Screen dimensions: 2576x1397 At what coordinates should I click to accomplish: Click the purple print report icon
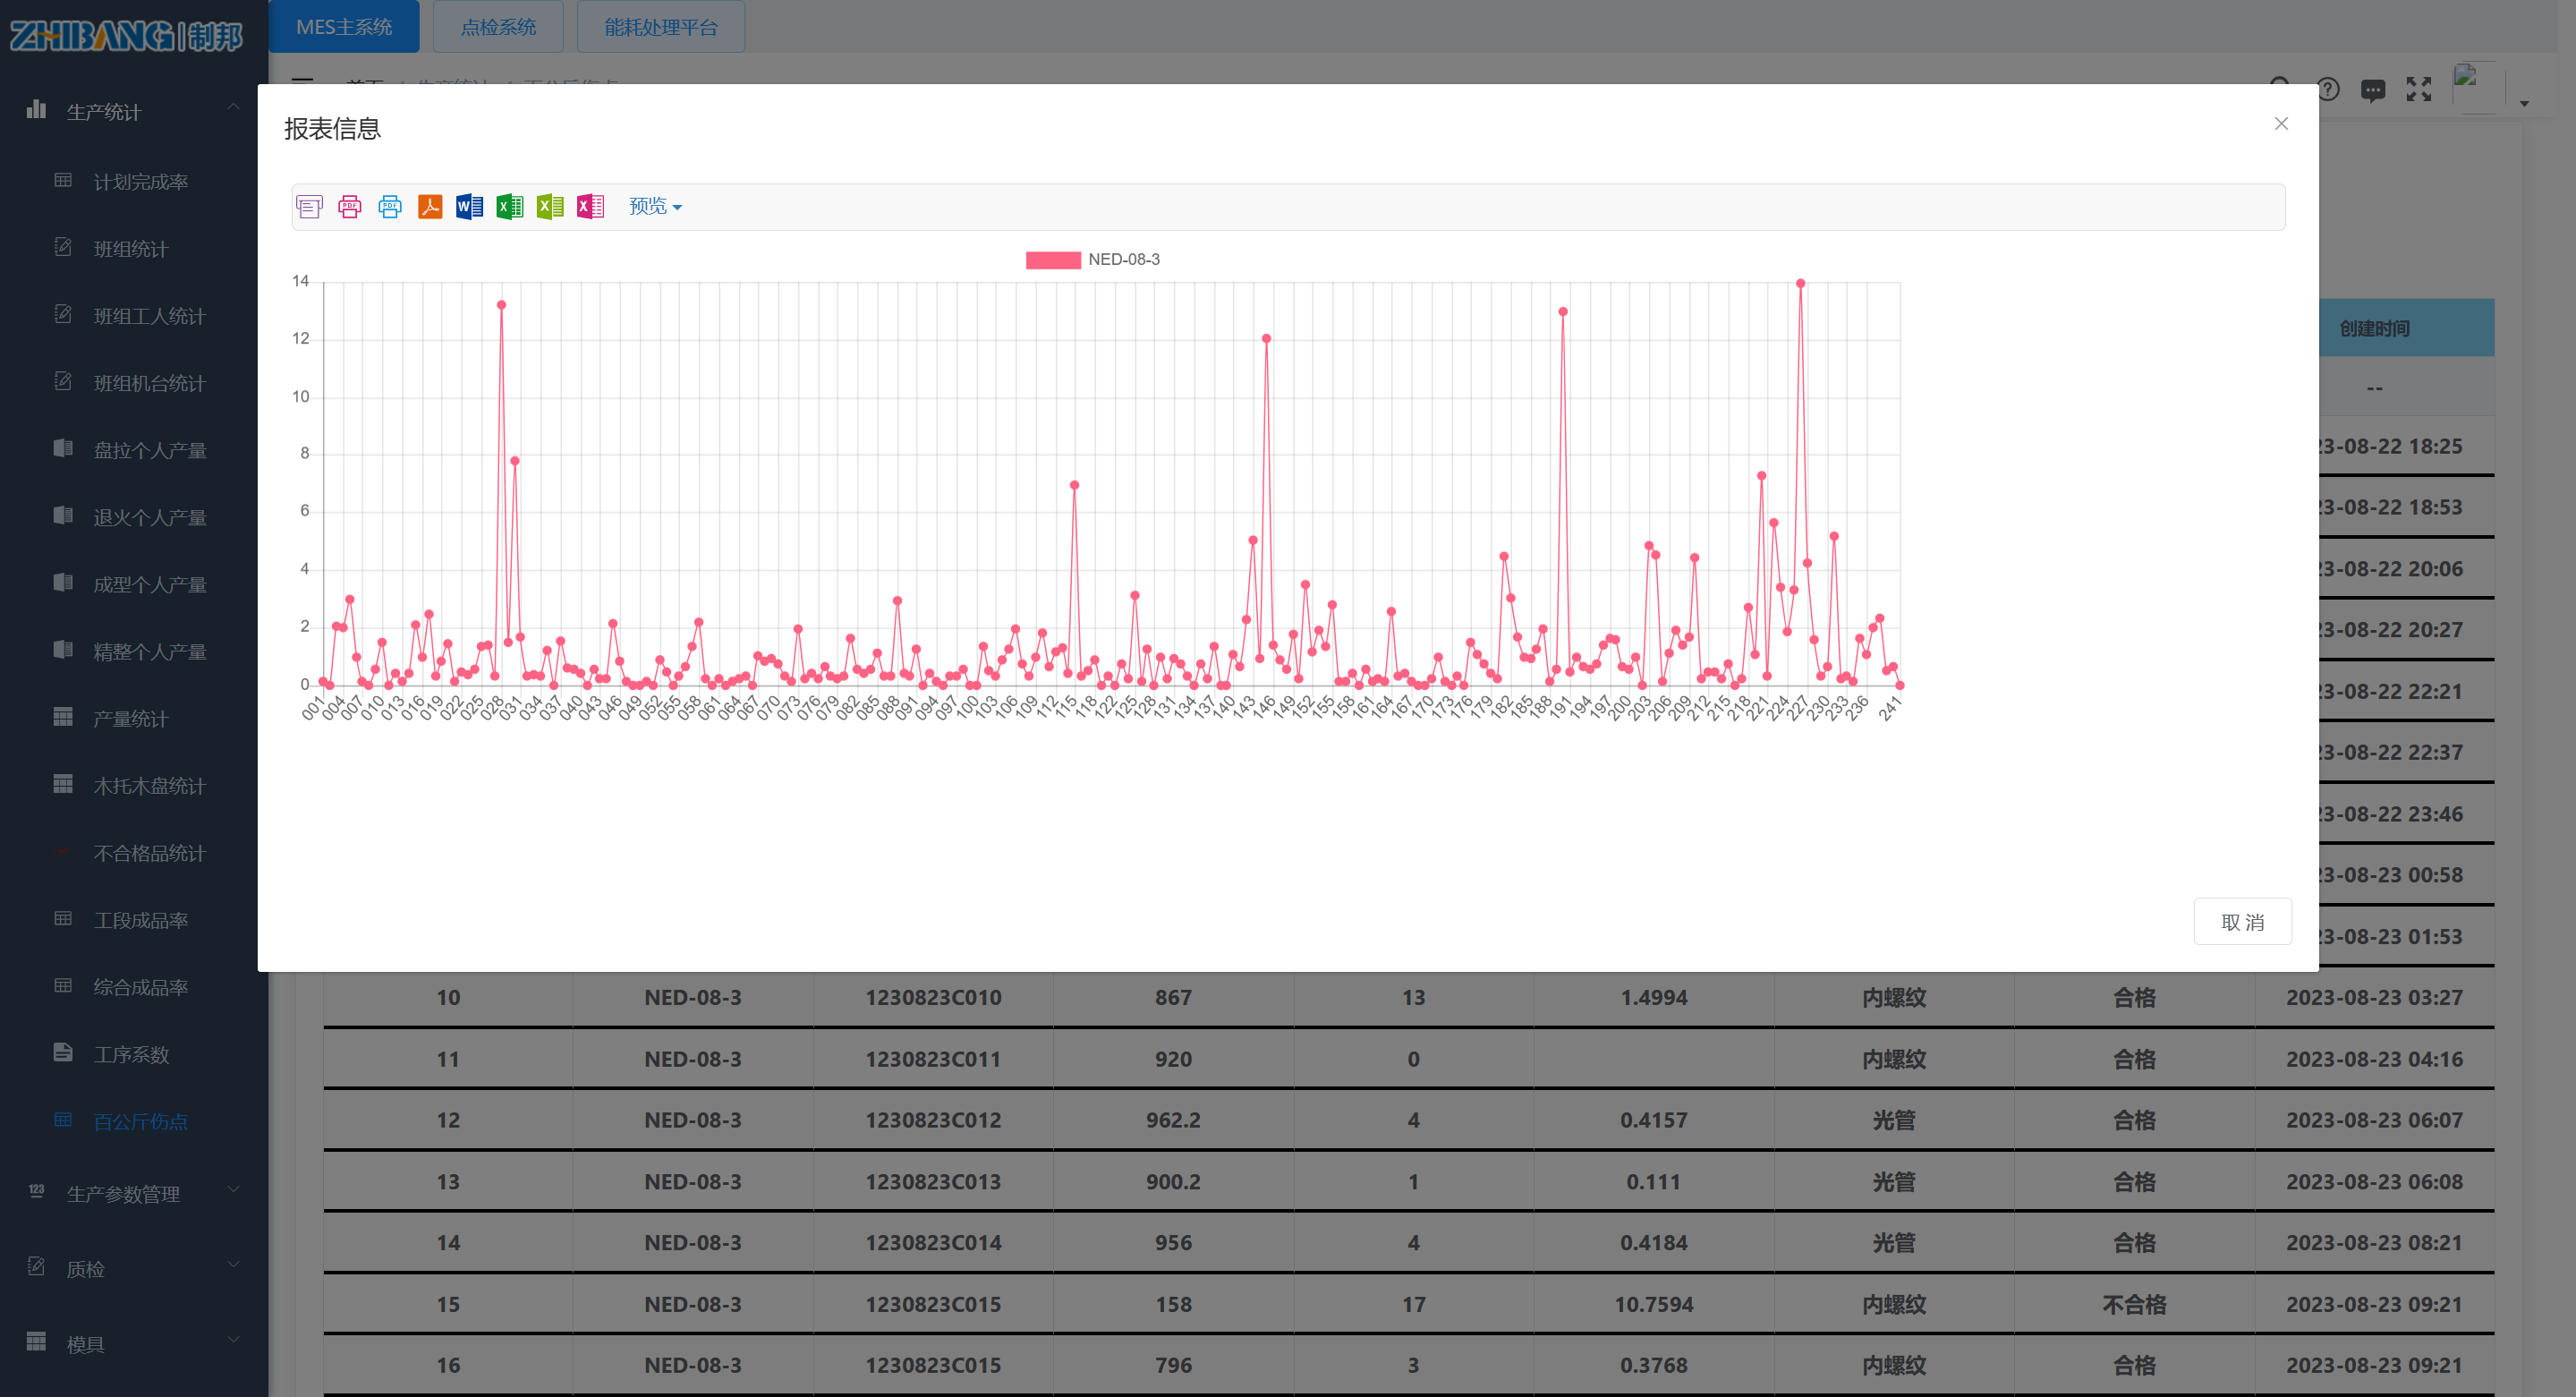[x=309, y=207]
